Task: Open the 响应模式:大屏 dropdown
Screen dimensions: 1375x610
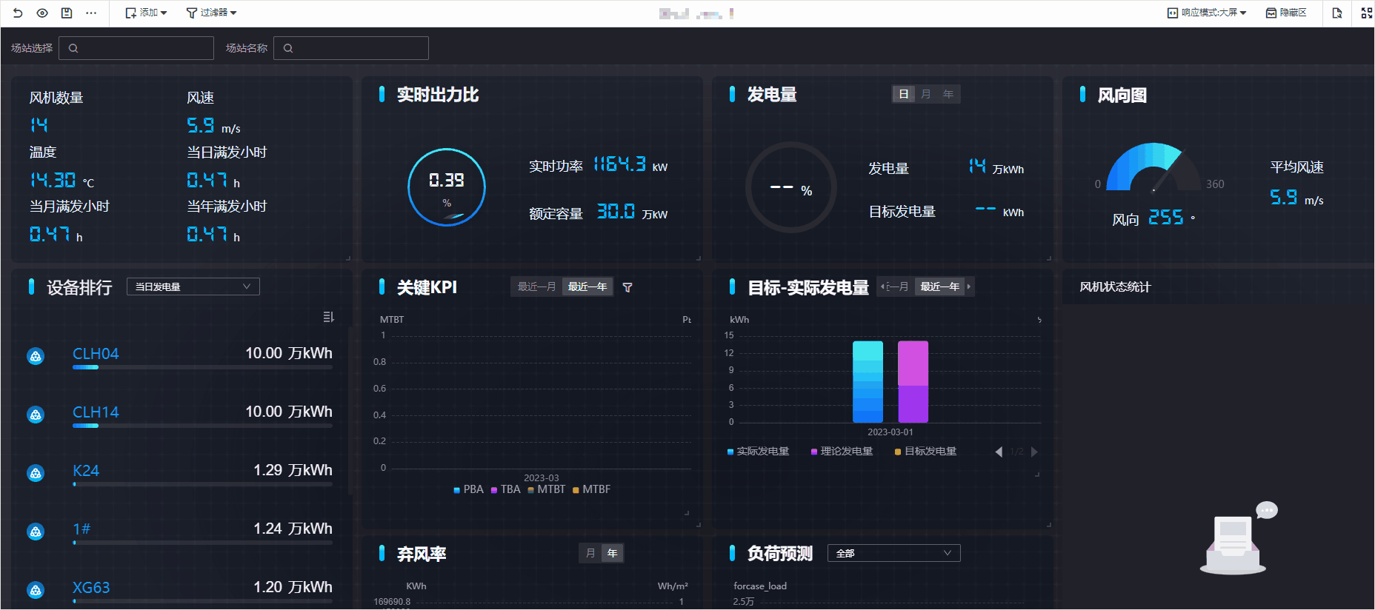Action: pos(1207,13)
